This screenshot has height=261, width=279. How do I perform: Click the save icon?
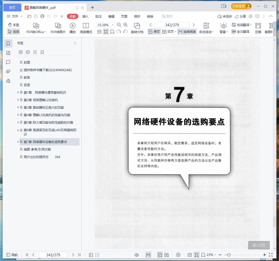[x=36, y=16]
